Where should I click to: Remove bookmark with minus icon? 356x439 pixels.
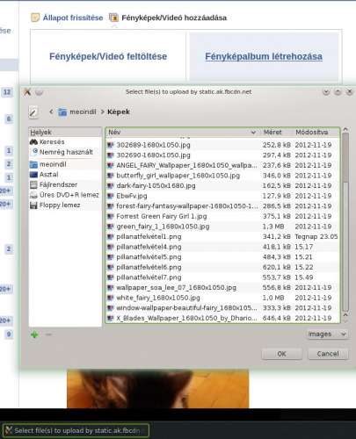click(48, 335)
